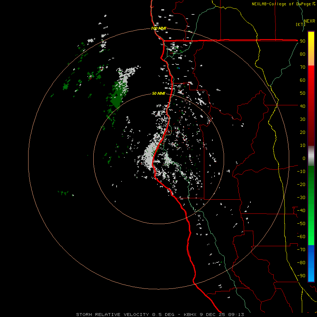317x317 pixels.
Task: Click the positive 40 knot scale label
Action: (x=303, y=106)
